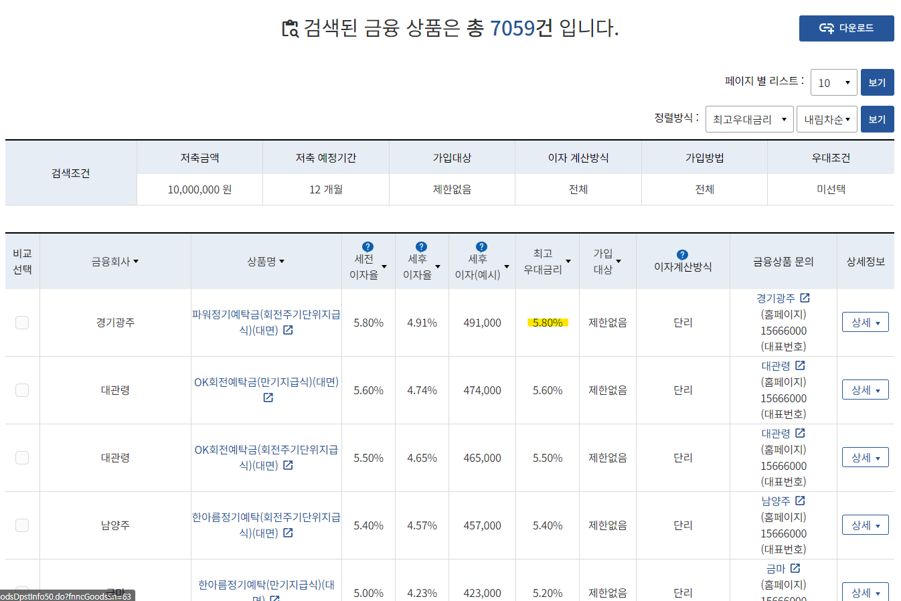The image size is (901, 601).
Task: Check the comparison checkbox for 경기광주 row
Action: [x=22, y=322]
